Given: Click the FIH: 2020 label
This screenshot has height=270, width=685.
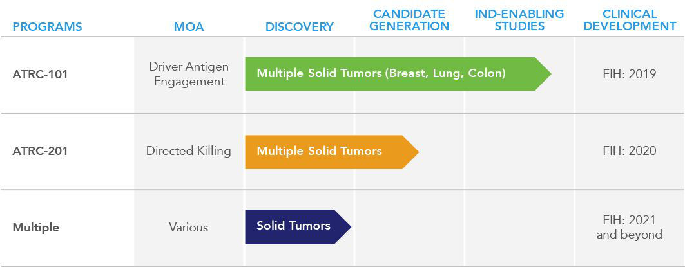Looking at the screenshot, I should click(630, 150).
